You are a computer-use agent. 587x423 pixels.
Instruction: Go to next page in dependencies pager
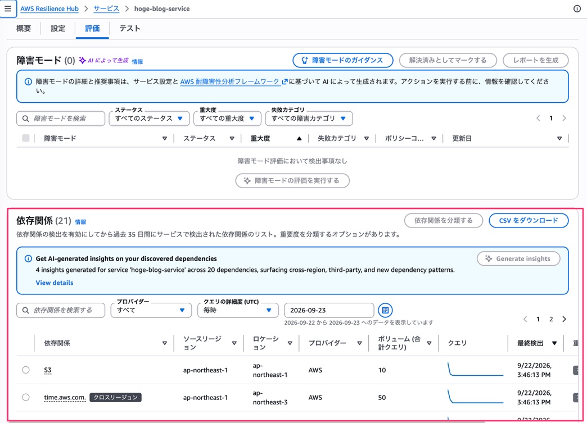click(564, 319)
